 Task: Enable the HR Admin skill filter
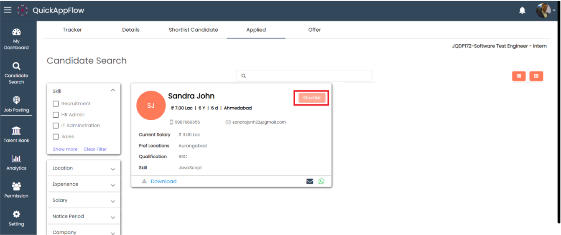(x=56, y=115)
